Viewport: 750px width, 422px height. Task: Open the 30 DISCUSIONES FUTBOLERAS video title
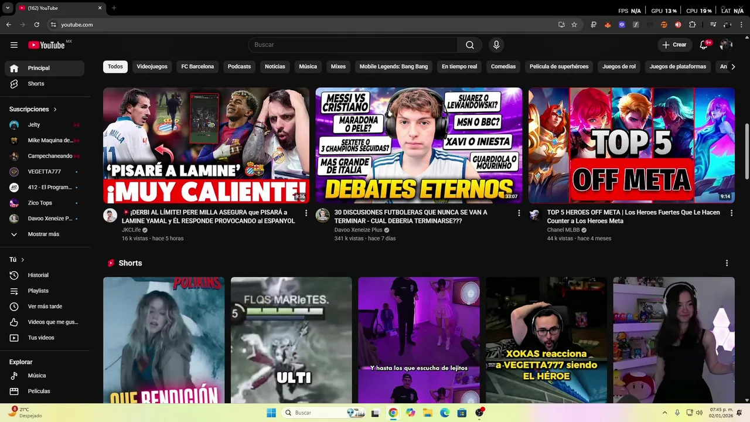point(411,217)
